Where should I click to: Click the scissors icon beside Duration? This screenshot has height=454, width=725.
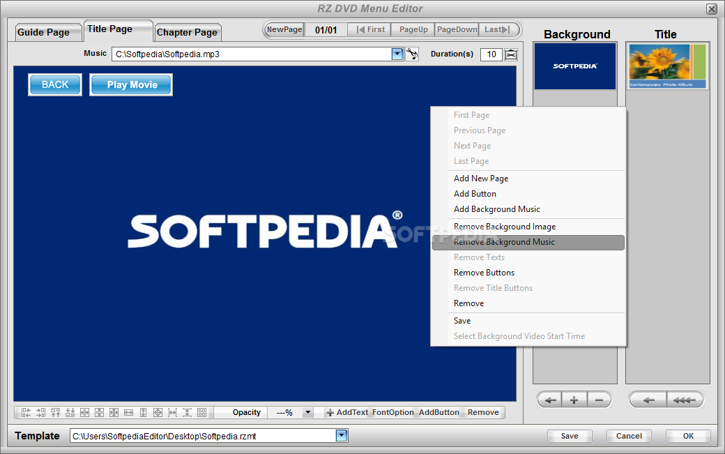pyautogui.click(x=511, y=54)
